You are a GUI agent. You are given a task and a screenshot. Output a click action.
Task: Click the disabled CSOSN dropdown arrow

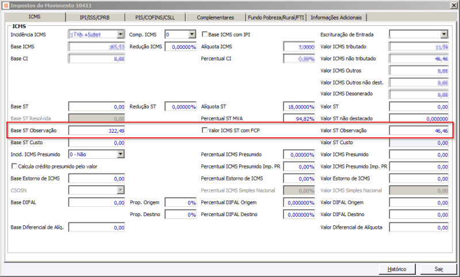point(120,190)
